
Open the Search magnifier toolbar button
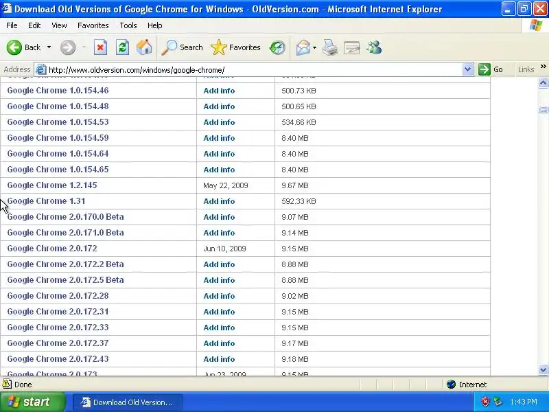tap(182, 47)
